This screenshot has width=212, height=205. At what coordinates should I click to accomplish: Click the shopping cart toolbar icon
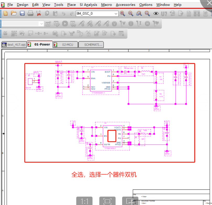(72, 33)
